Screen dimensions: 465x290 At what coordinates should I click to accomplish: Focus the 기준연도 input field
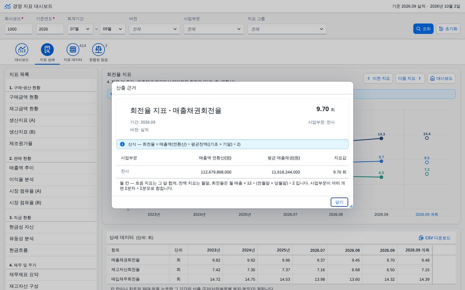pyautogui.click(x=50, y=29)
